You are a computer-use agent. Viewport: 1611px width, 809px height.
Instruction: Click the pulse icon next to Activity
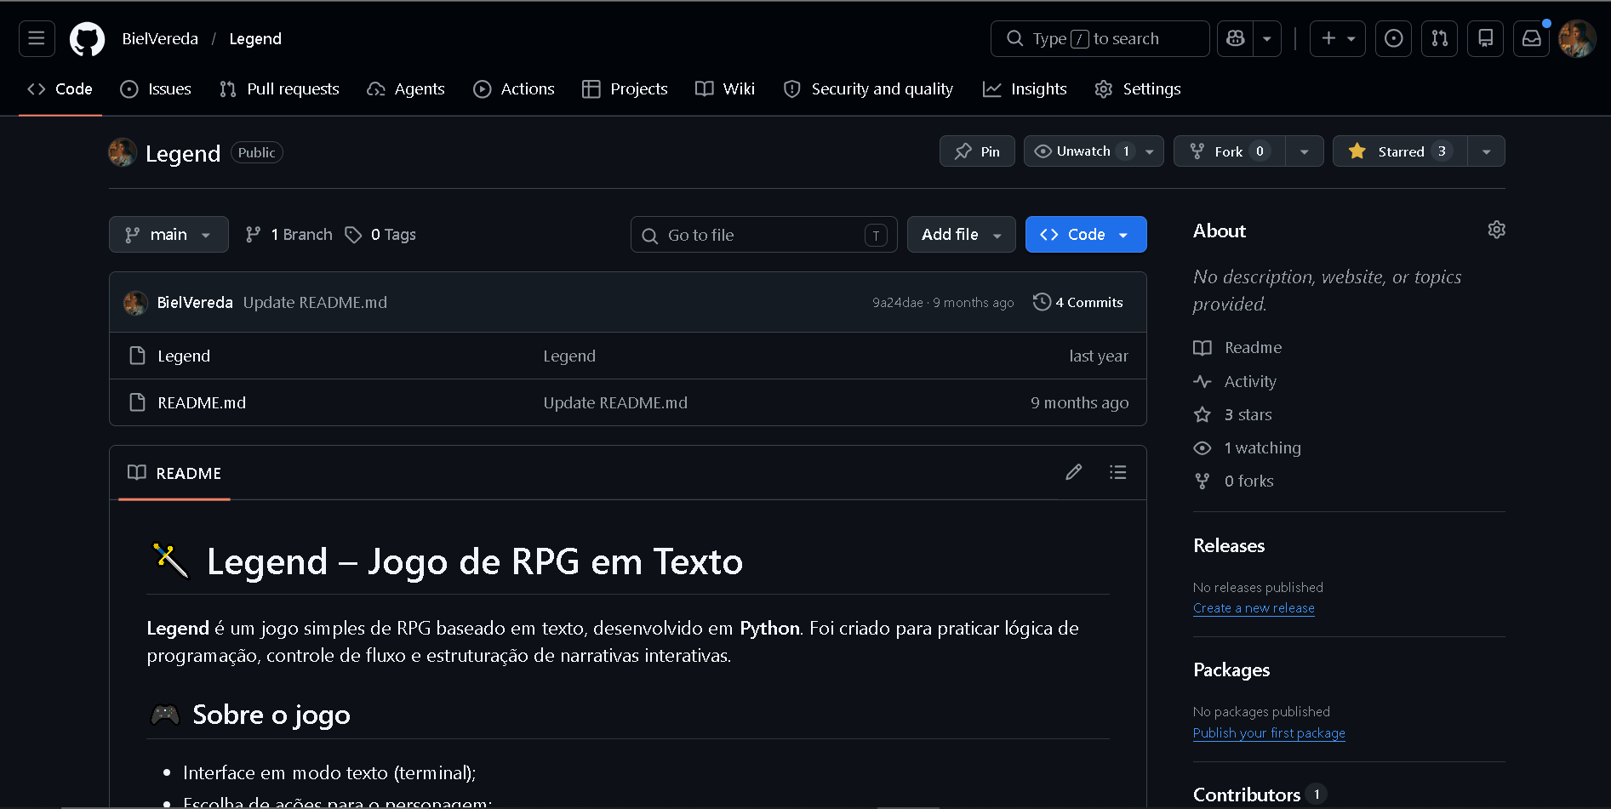point(1203,382)
